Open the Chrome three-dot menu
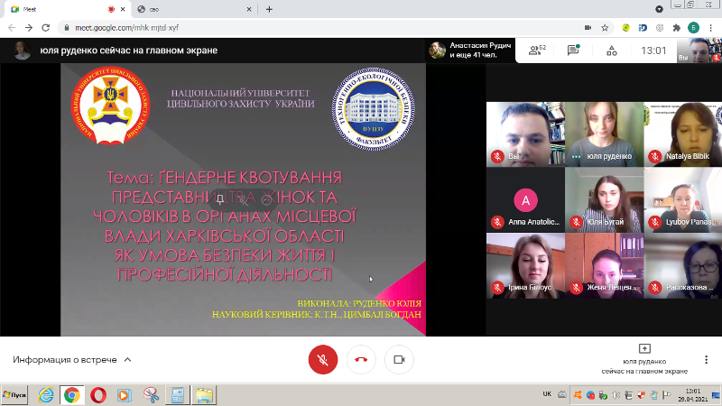Image resolution: width=722 pixels, height=406 pixels. point(710,28)
